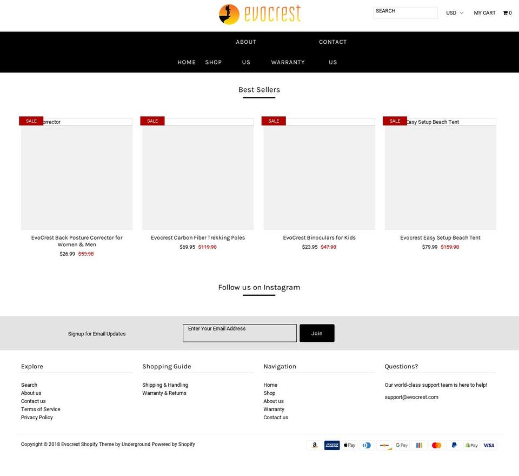The height and width of the screenshot is (476, 519).
Task: Click Evocrest Easy Setup Beach Tent title
Action: pyautogui.click(x=440, y=237)
